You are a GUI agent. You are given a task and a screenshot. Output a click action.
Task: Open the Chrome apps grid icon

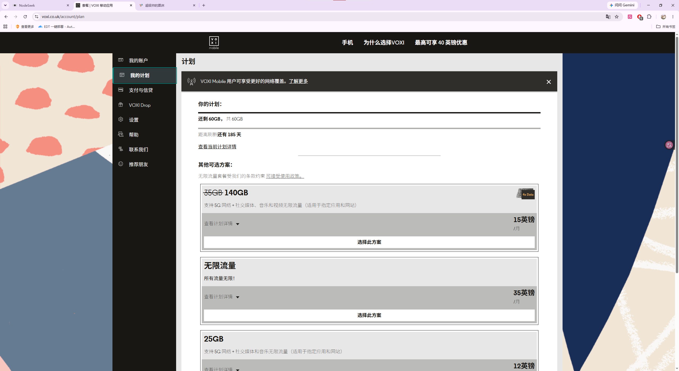pyautogui.click(x=5, y=26)
